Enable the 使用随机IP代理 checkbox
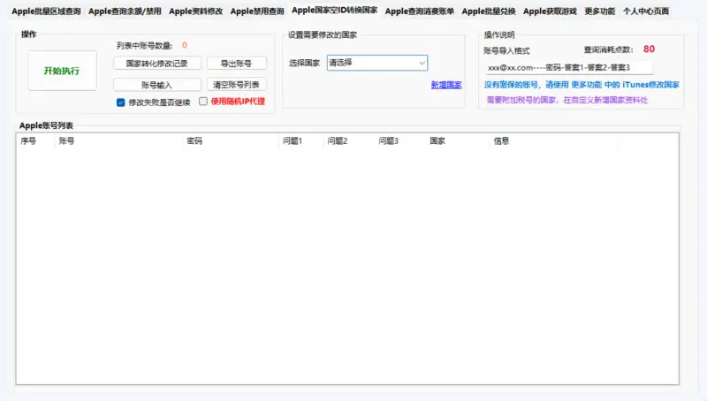Viewport: 707px width, 401px height. click(203, 102)
